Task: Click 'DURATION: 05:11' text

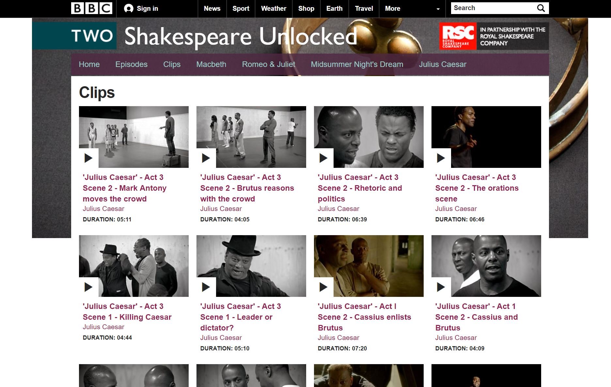Action: coord(107,219)
